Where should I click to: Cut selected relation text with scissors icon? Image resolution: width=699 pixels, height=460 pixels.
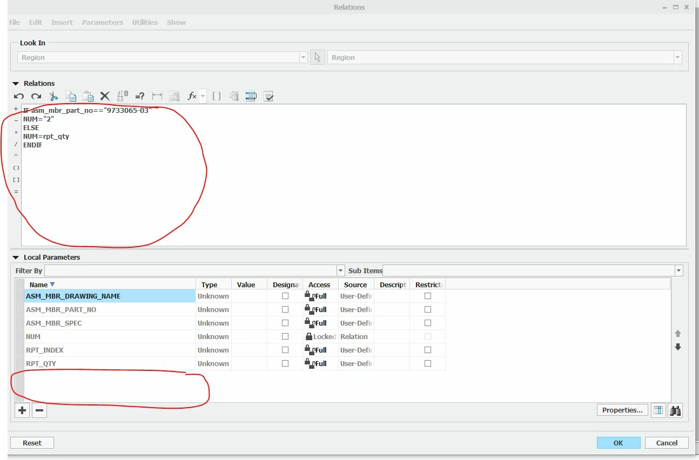tap(53, 96)
